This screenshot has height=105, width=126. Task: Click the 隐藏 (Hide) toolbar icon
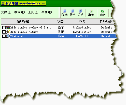[64, 13]
